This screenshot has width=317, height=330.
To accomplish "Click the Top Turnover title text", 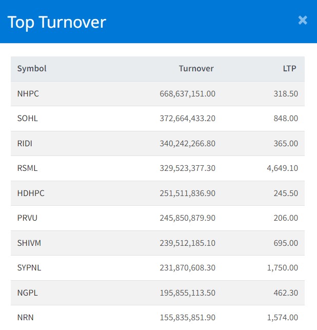I will point(56,22).
